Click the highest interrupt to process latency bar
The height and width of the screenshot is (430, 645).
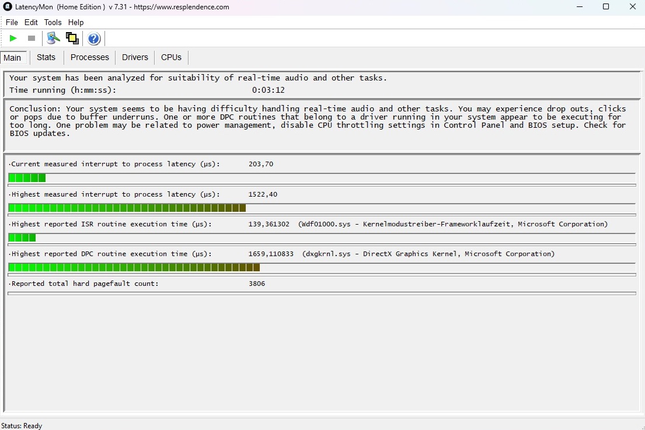pos(322,208)
